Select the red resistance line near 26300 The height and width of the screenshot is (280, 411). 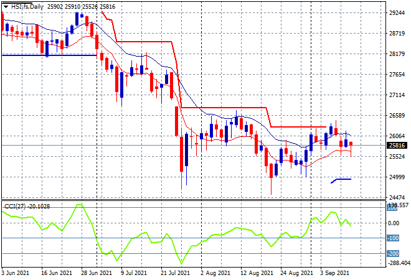pos(298,127)
